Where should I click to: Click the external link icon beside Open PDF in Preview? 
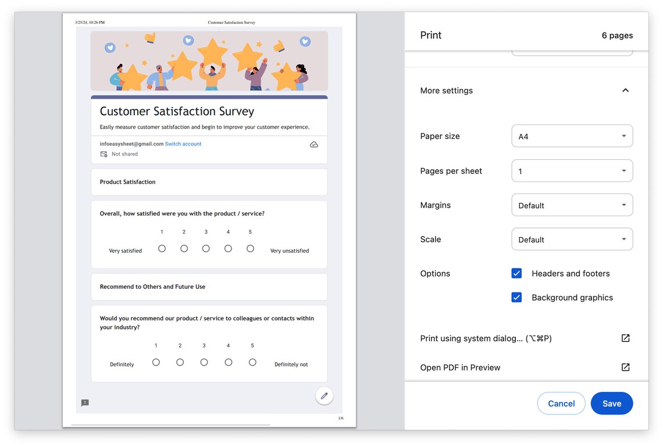625,367
